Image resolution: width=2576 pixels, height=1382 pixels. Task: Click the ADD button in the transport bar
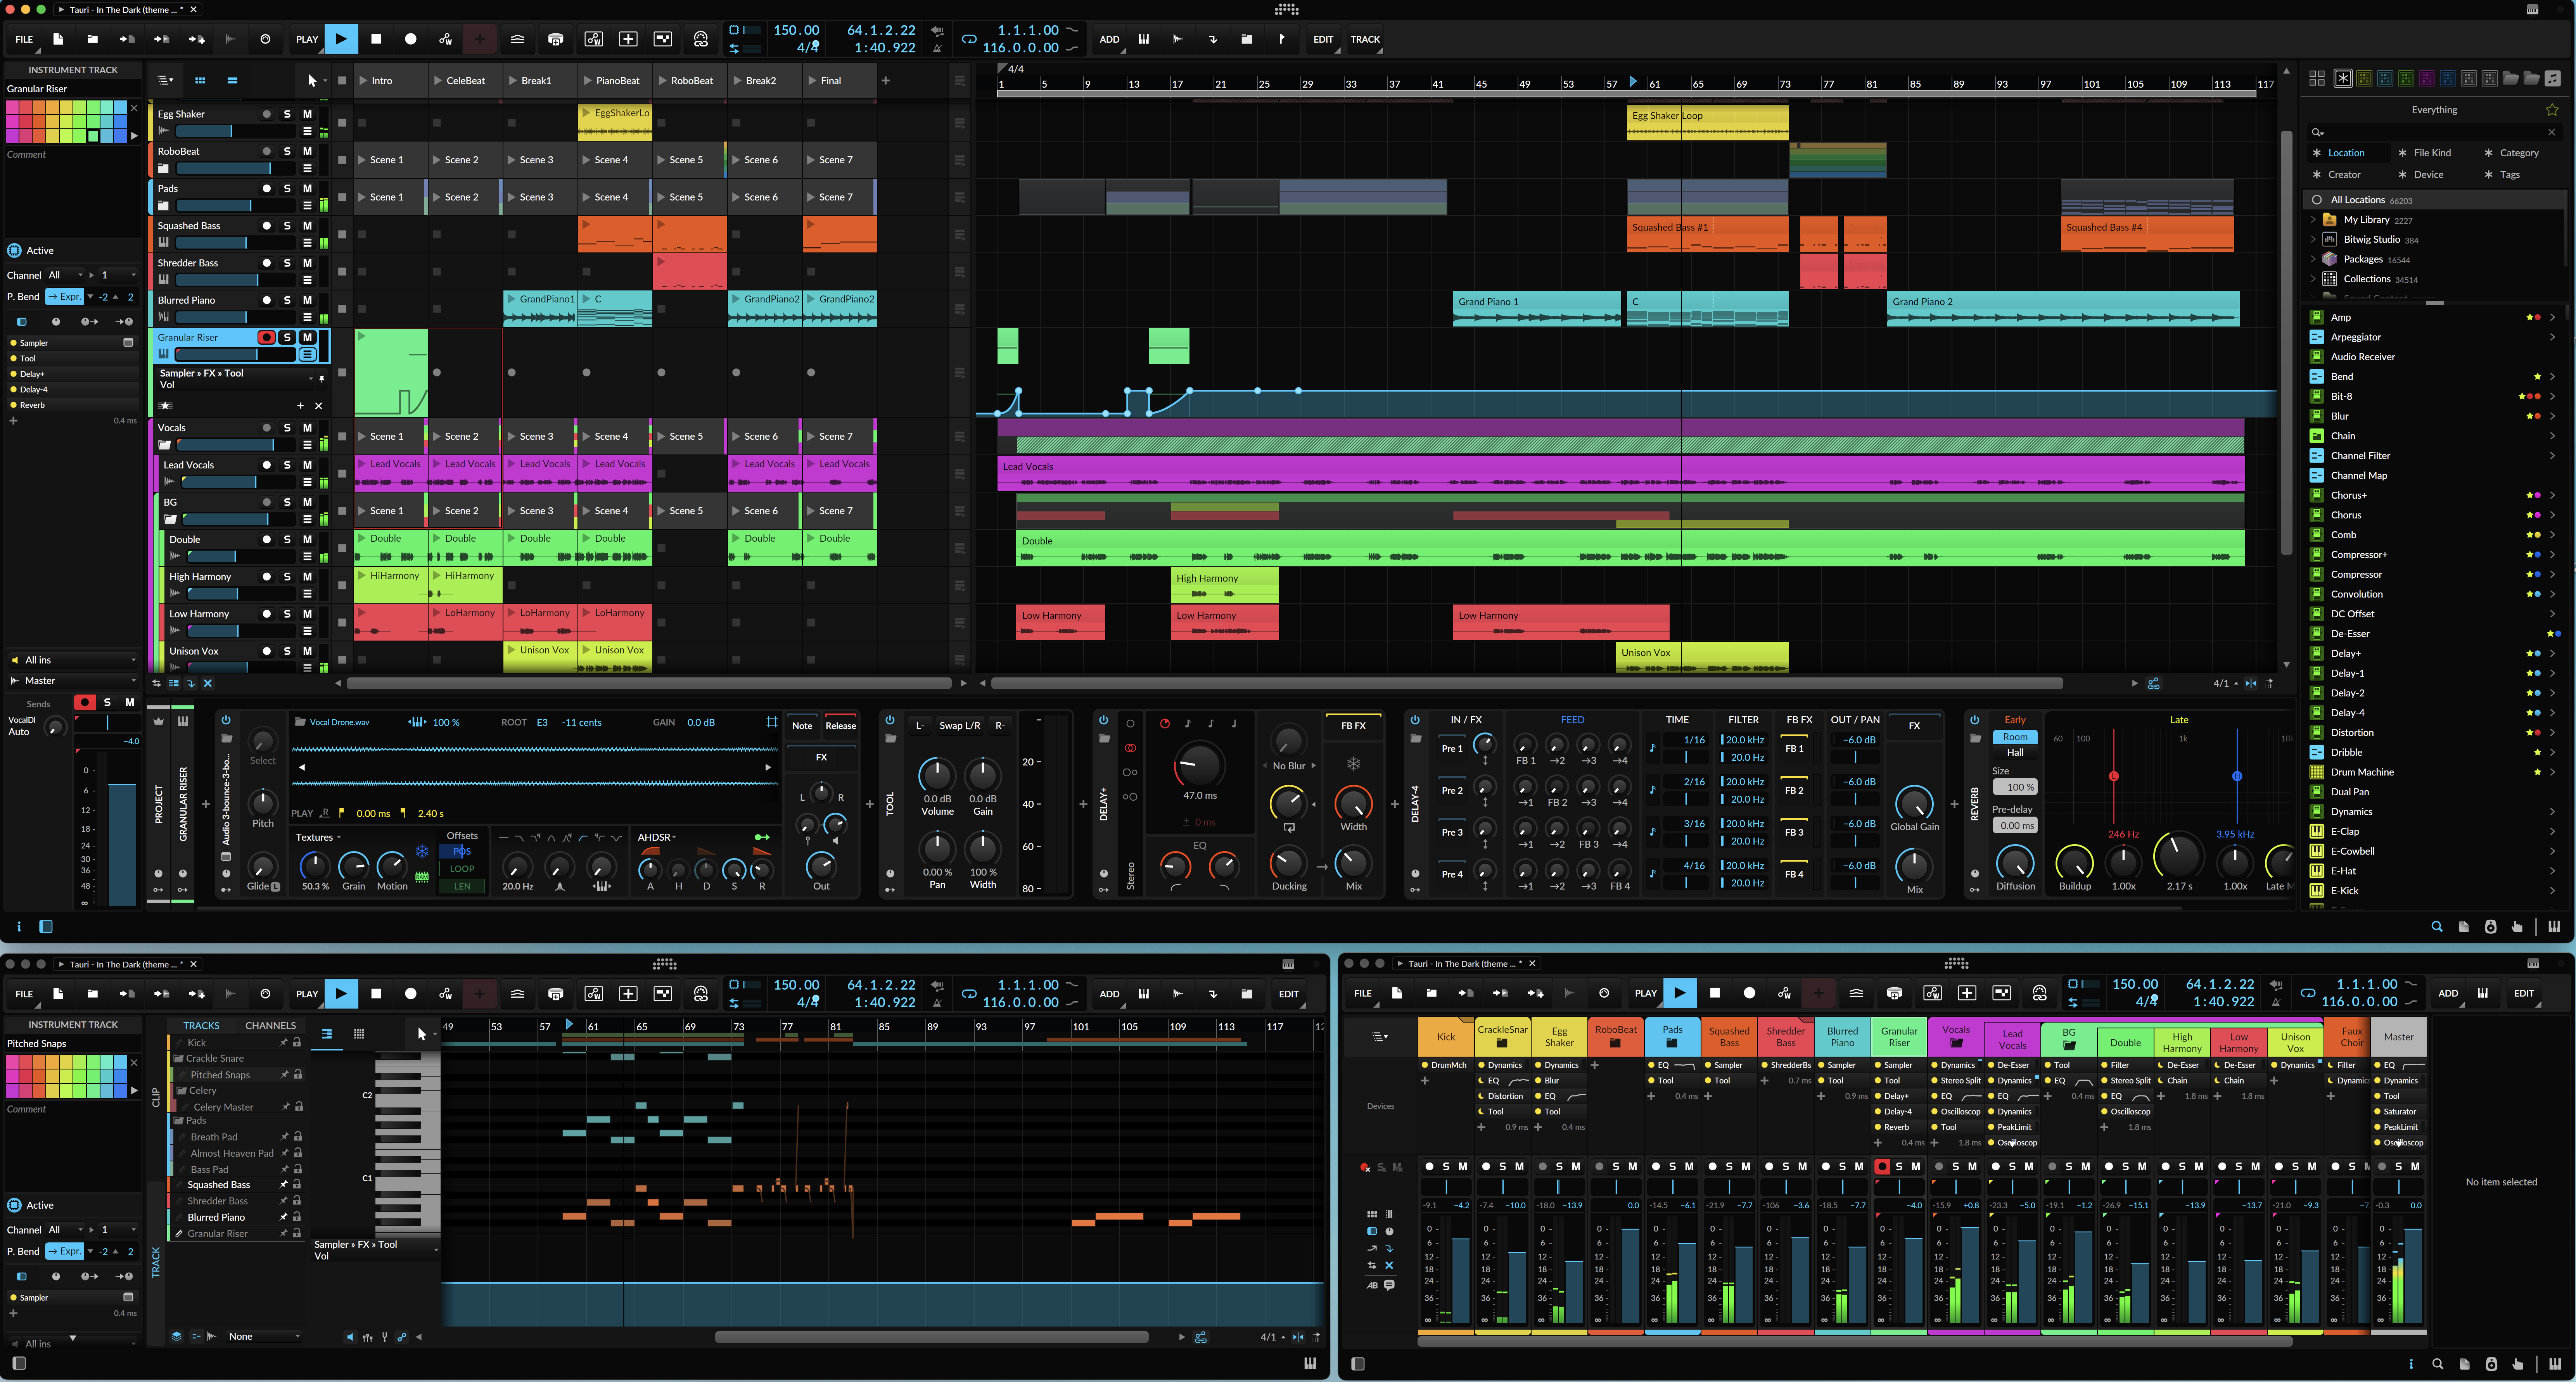1110,39
